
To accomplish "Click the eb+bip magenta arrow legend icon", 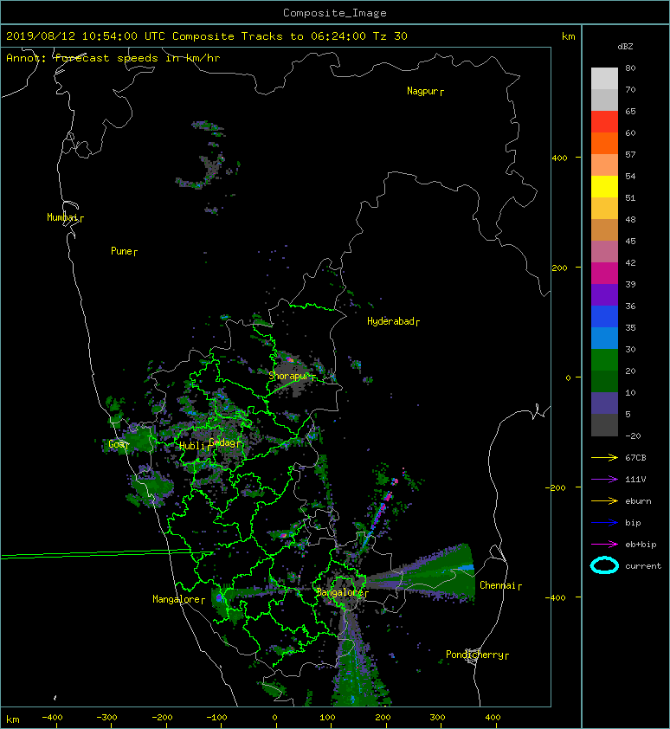I will tap(604, 544).
